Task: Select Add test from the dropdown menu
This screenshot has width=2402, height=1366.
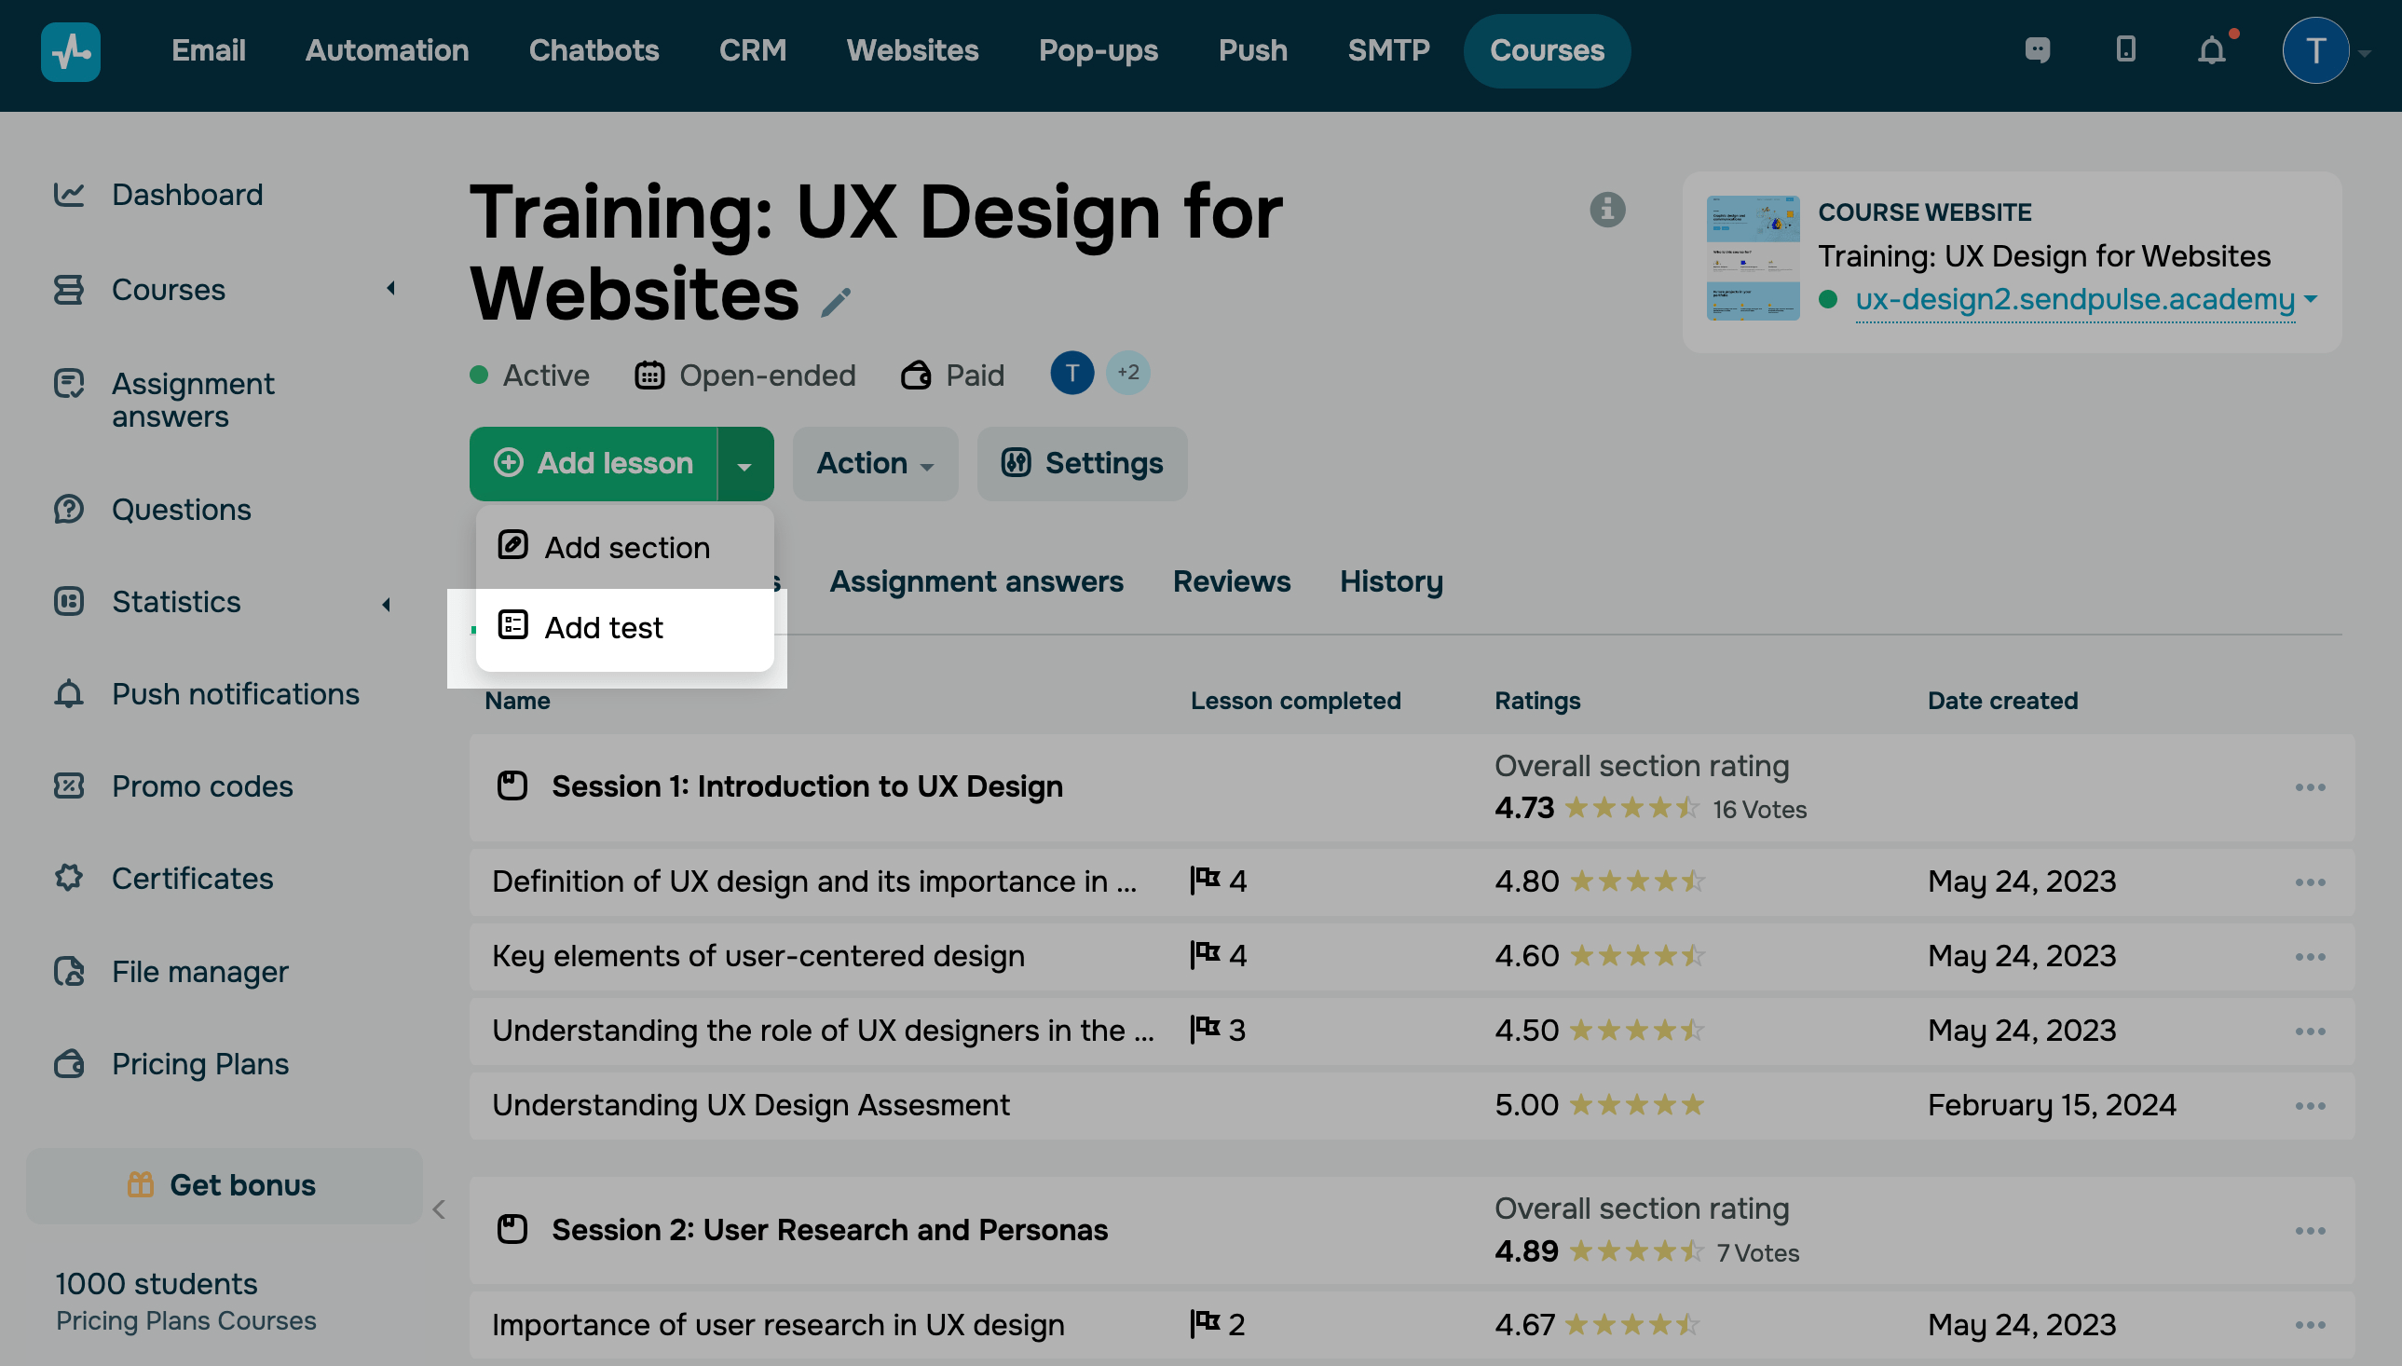Action: pyautogui.click(x=604, y=628)
